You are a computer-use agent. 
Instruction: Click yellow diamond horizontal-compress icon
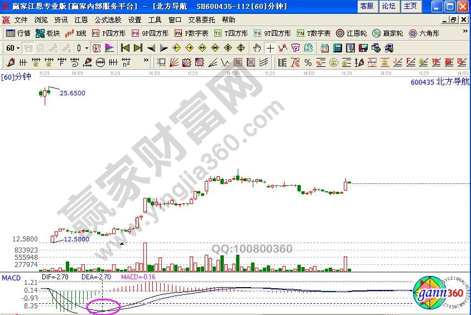tap(215, 48)
